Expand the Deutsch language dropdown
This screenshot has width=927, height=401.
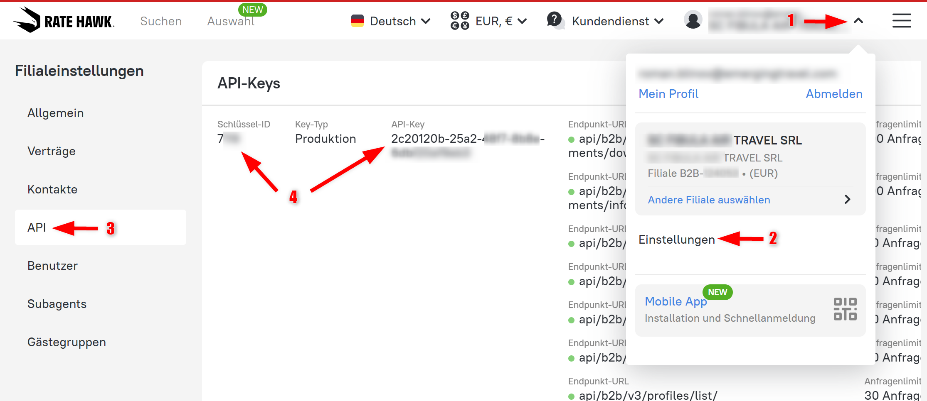pyautogui.click(x=391, y=21)
